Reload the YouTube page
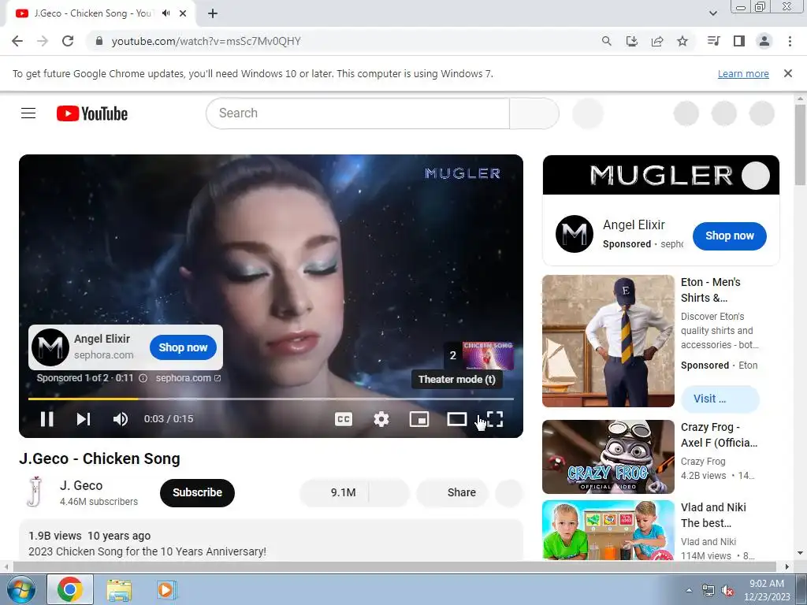Screen dimensions: 807x605 (x=68, y=41)
